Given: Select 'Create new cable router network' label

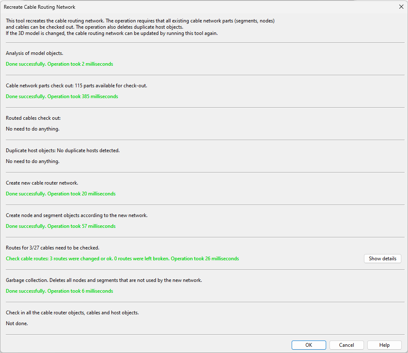Looking at the screenshot, I should 42,183.
